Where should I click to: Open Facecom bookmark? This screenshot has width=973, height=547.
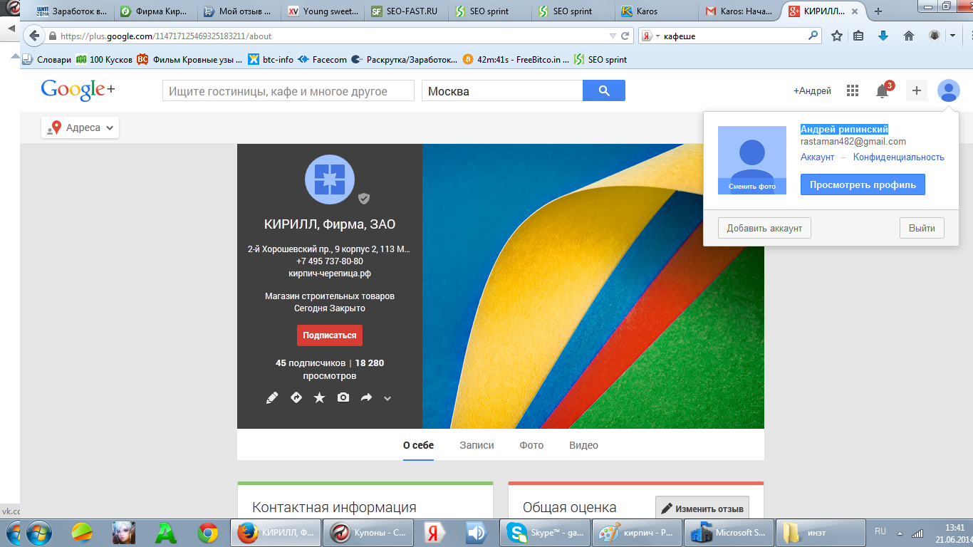pos(322,60)
